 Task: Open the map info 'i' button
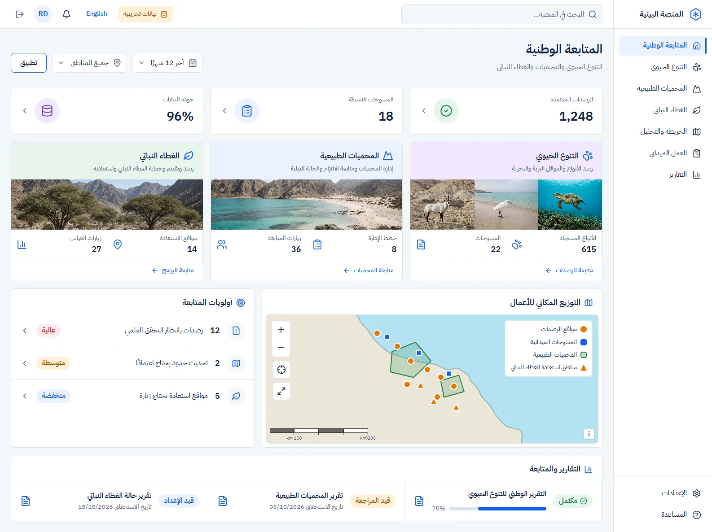pyautogui.click(x=589, y=434)
